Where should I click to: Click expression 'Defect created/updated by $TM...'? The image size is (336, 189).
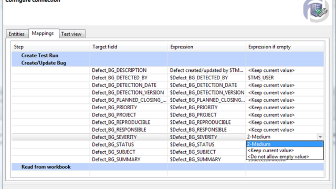[206, 70]
